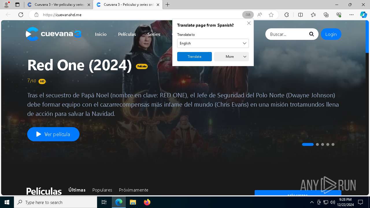Show hidden system tray icons

pos(312,202)
